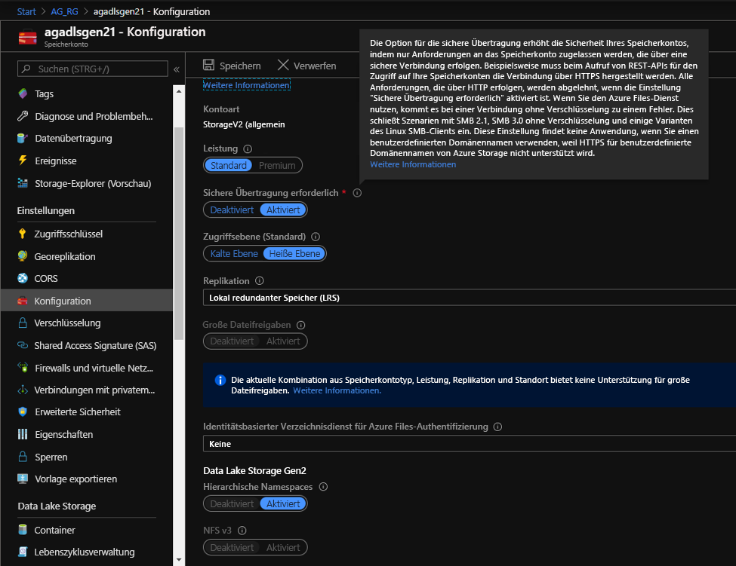The width and height of the screenshot is (736, 566).
Task: Select Standard performance option
Action: tap(229, 165)
